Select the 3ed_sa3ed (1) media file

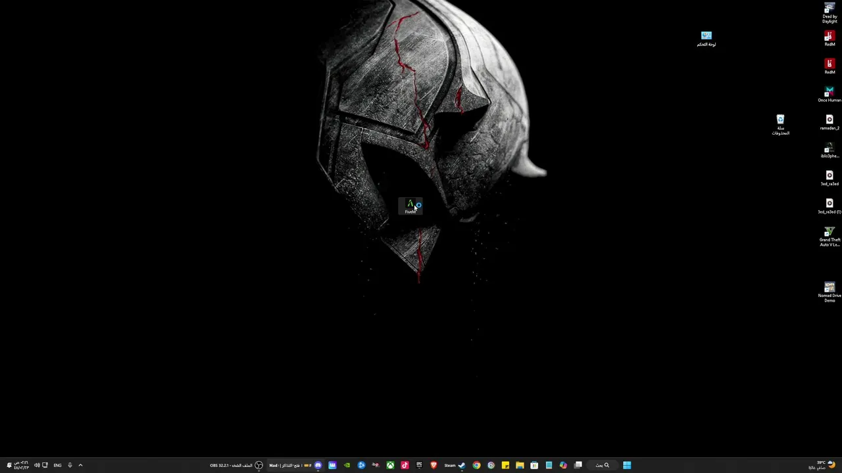tap(830, 206)
